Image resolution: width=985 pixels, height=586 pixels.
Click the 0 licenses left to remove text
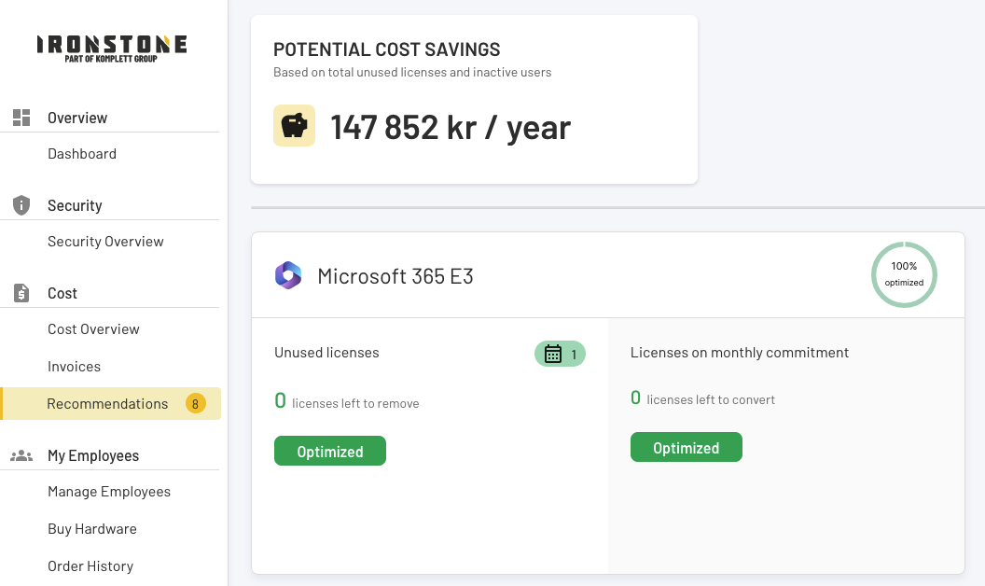pyautogui.click(x=347, y=402)
